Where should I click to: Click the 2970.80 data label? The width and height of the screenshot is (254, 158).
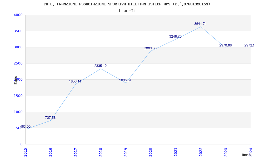pyautogui.click(x=225, y=45)
